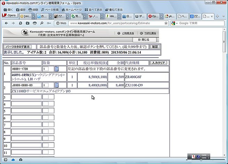The image size is (228, 164).
Task: Click the 確認 confirm button
Action: tap(155, 47)
